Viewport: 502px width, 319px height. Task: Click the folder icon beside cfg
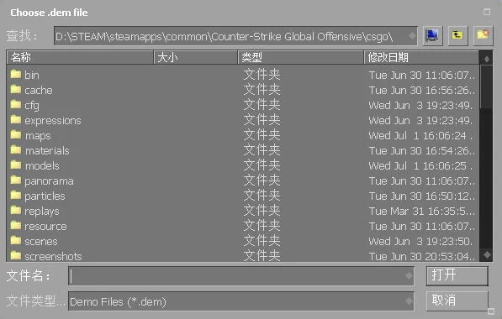click(16, 105)
